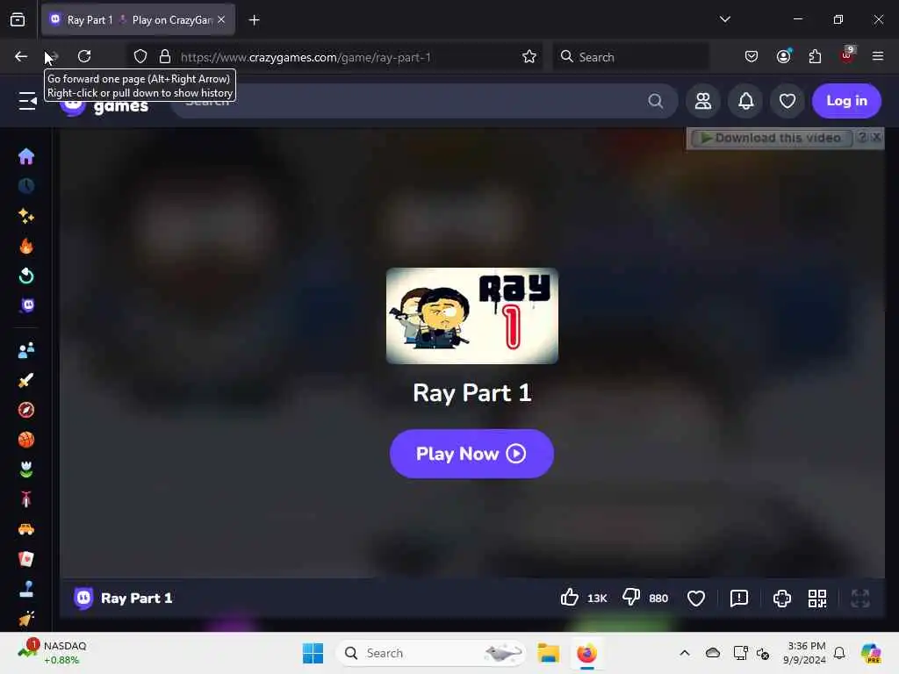Click the tracking protection shield icon
Screen dimensions: 899x674
140,56
